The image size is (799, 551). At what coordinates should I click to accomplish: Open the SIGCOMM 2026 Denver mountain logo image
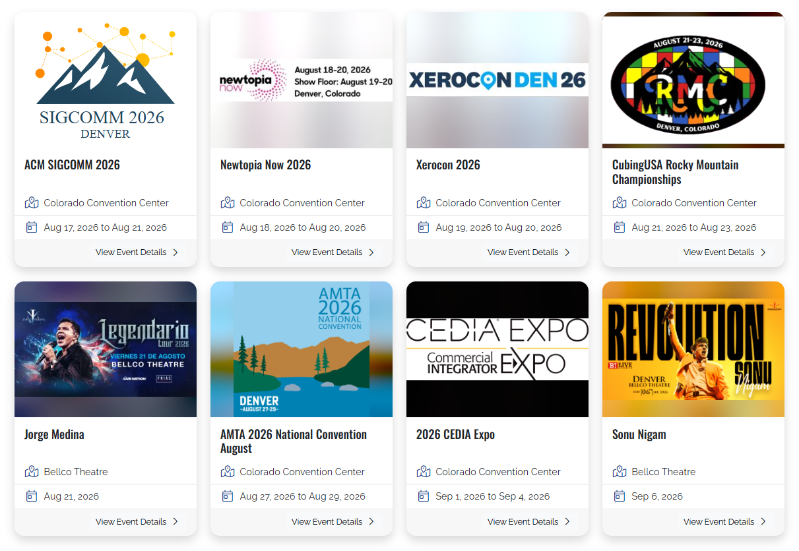click(x=106, y=80)
